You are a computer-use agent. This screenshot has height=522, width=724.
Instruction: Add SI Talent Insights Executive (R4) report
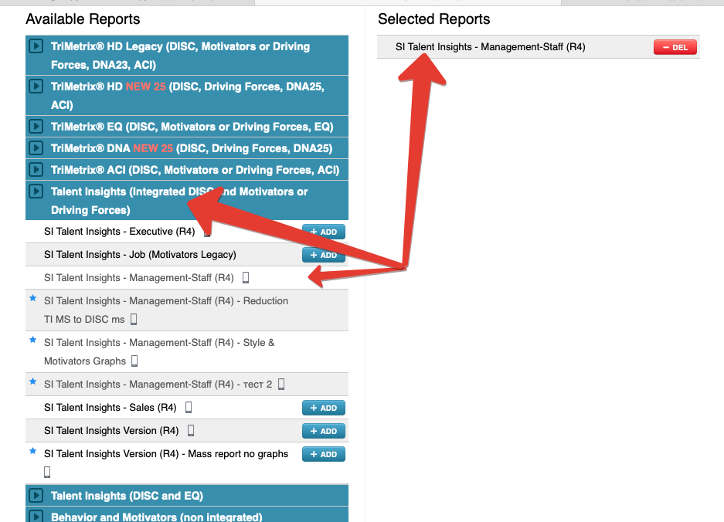click(x=324, y=232)
